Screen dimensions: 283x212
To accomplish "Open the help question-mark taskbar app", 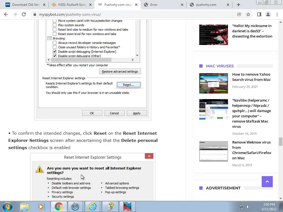I will click(110, 206).
